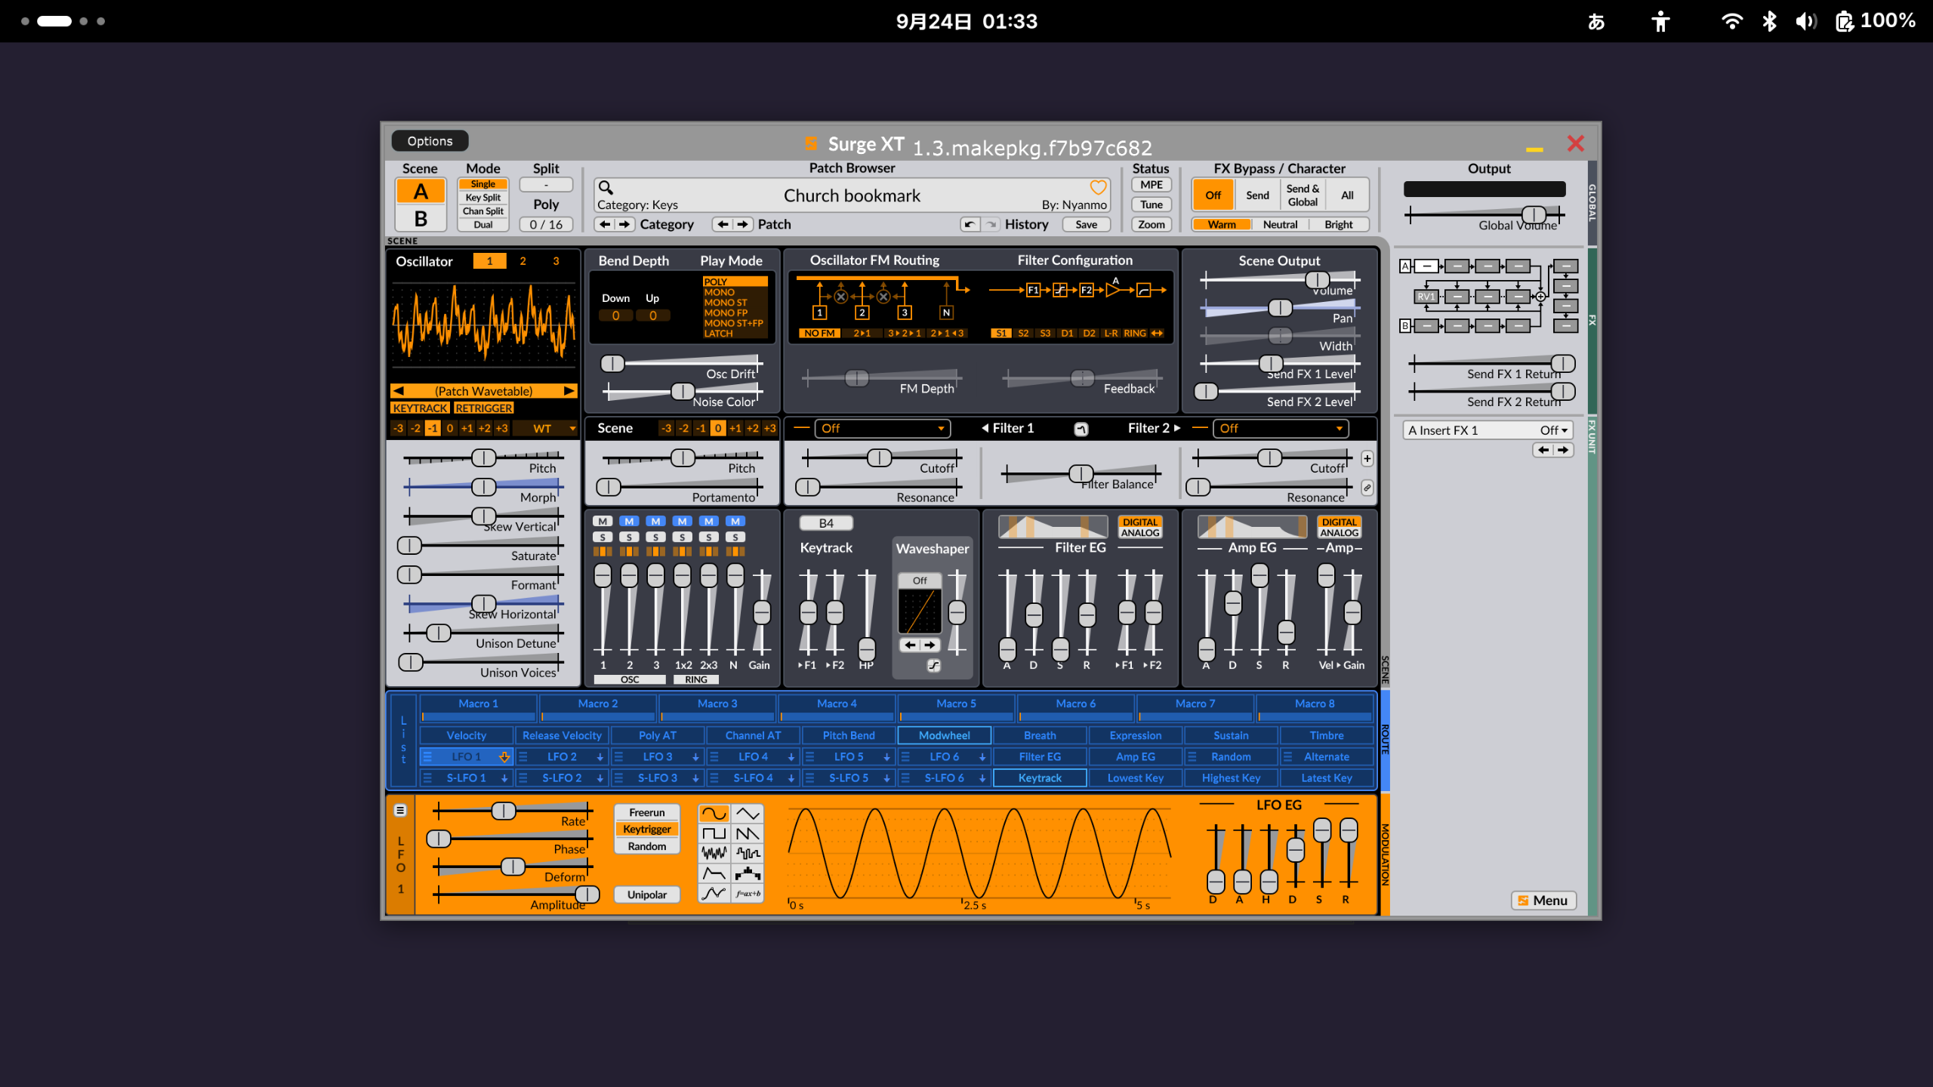
Task: Link Filter 2 resonance icon
Action: (1367, 488)
